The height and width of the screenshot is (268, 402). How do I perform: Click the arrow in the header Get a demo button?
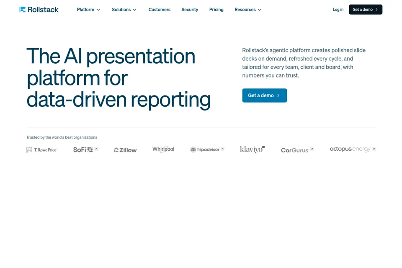[x=376, y=10]
